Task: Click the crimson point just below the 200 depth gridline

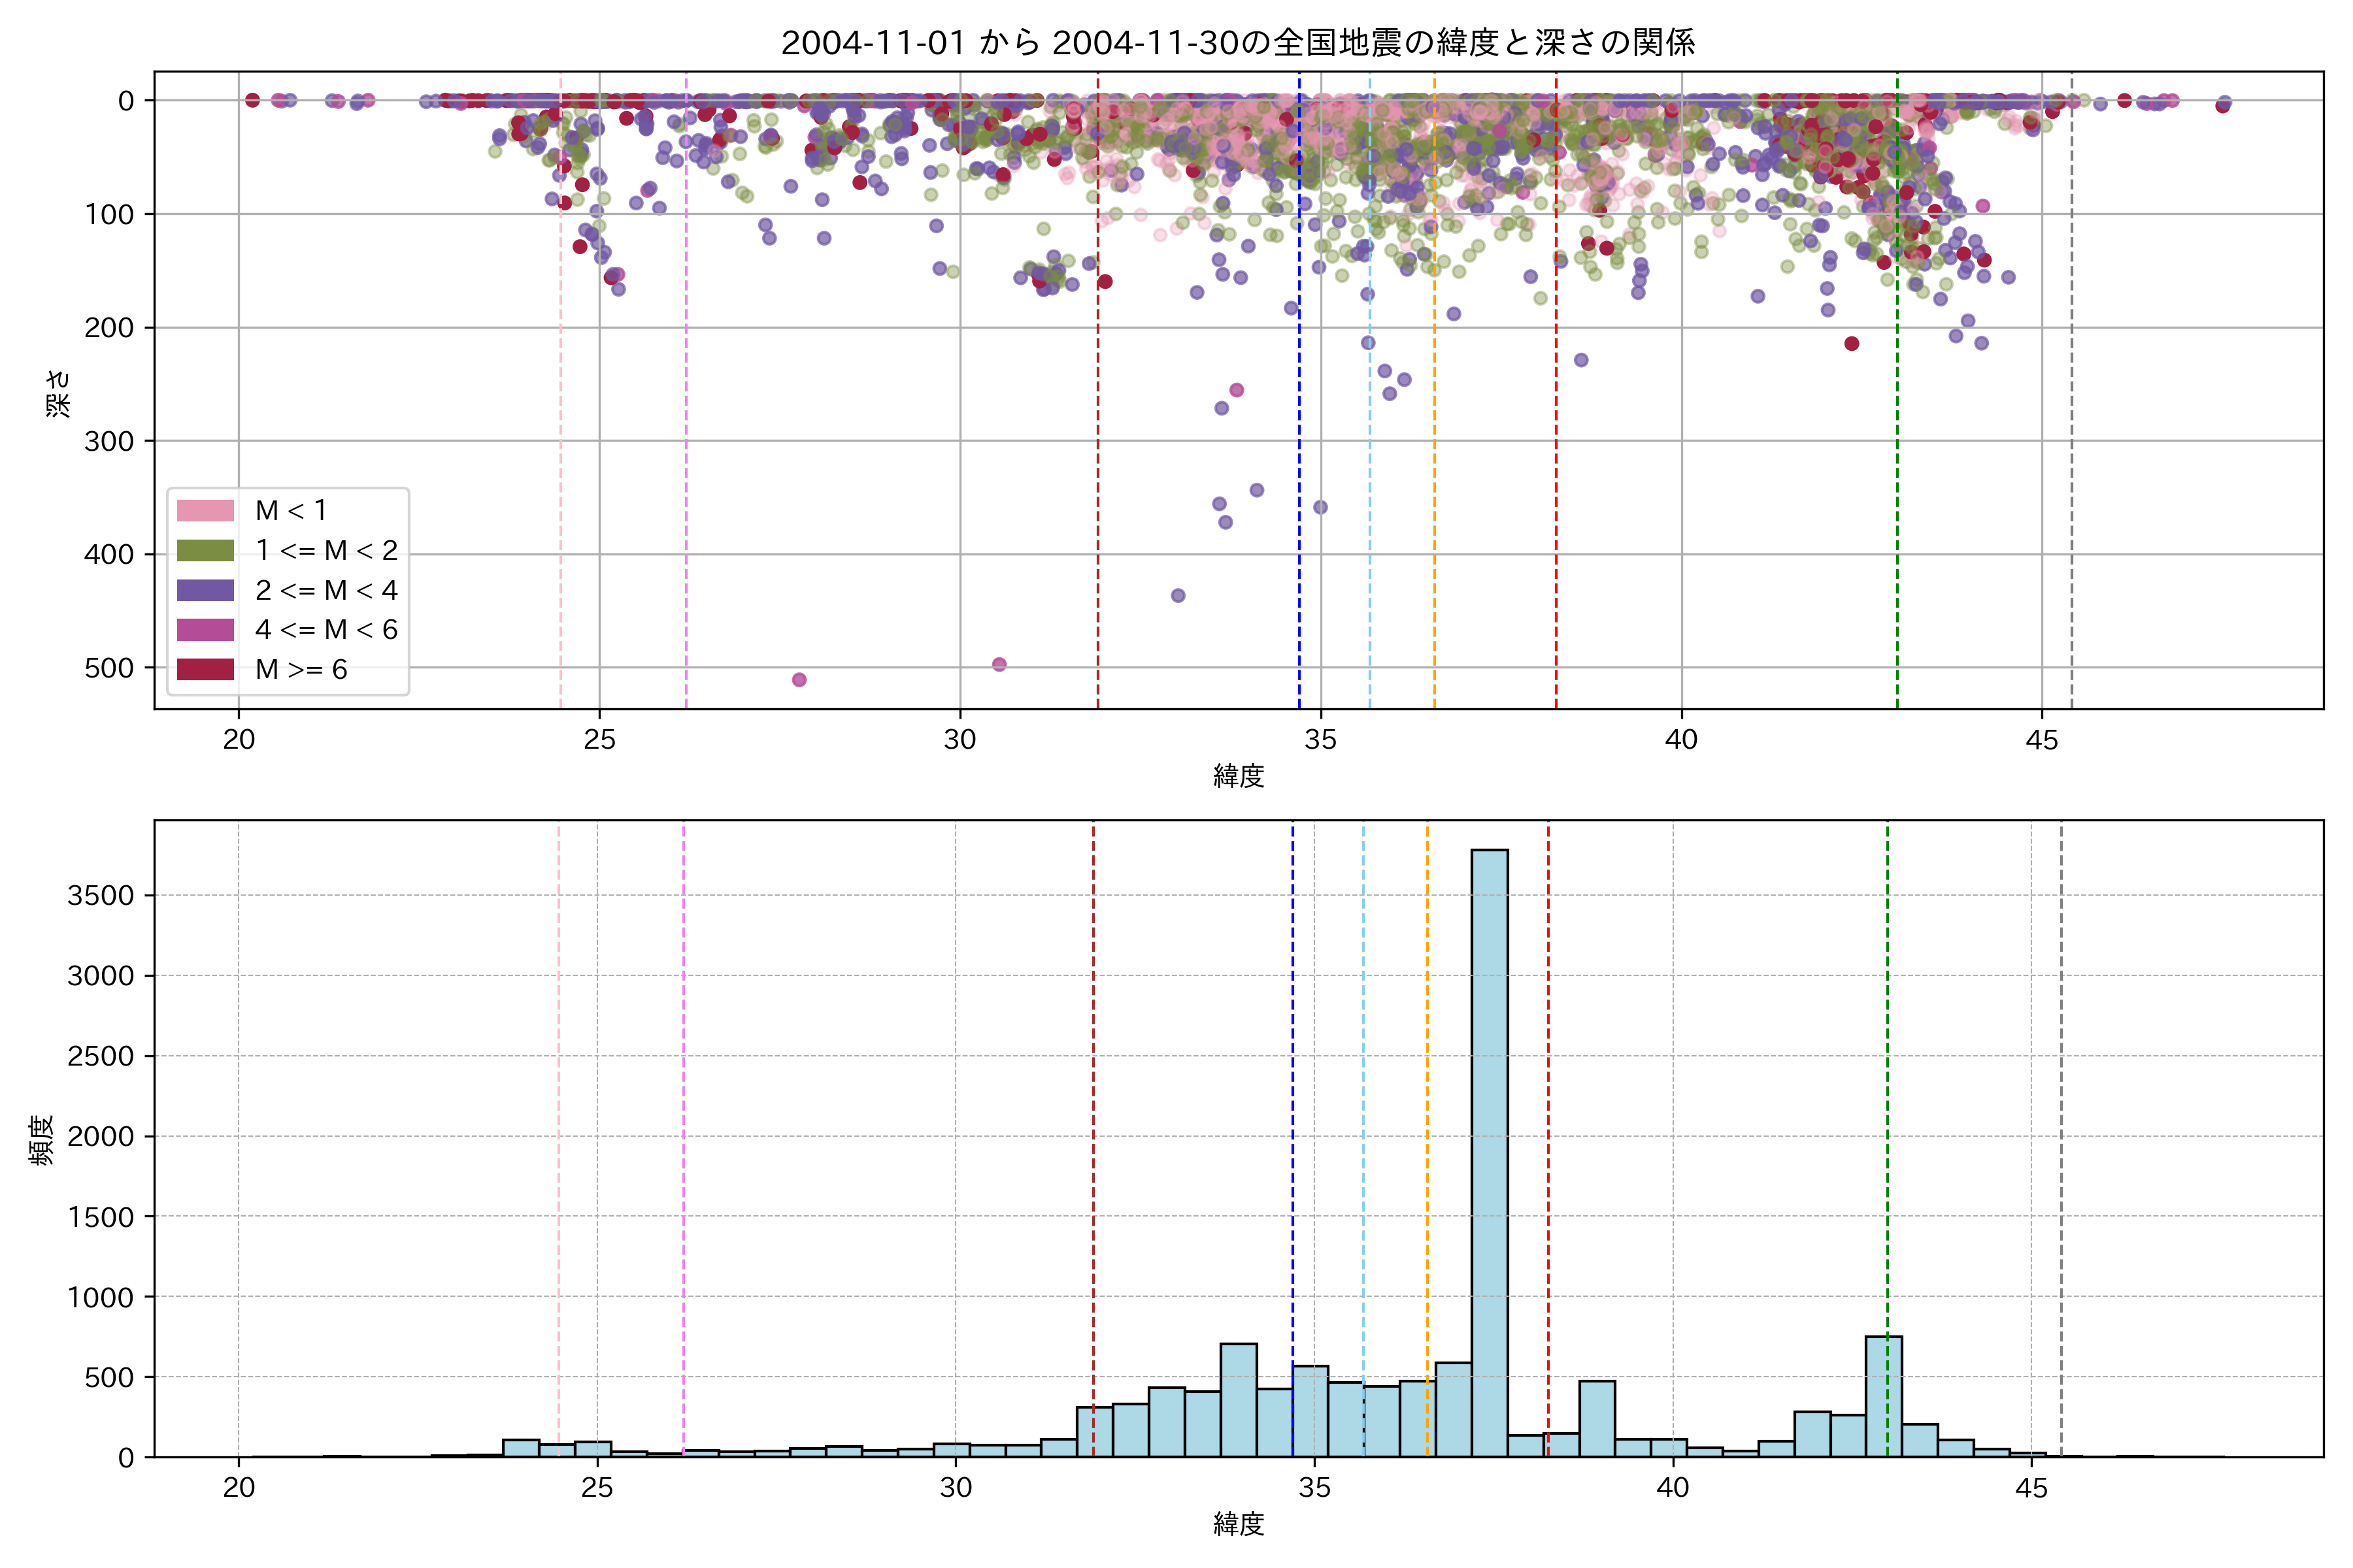Action: pyautogui.click(x=1852, y=344)
